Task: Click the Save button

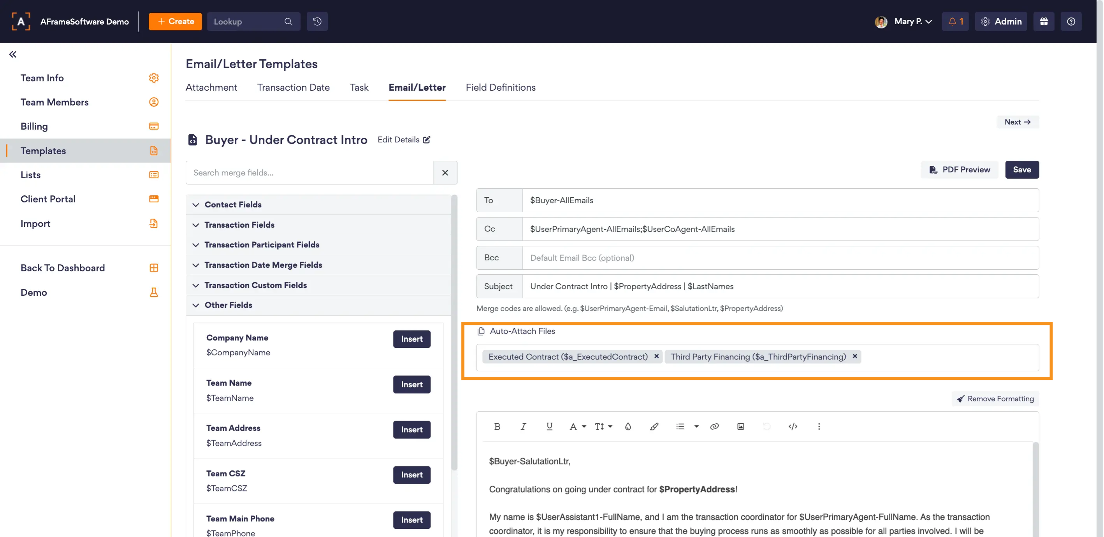Action: 1021,170
